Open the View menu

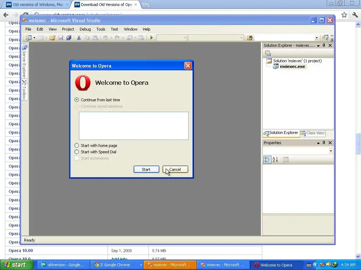(x=53, y=29)
